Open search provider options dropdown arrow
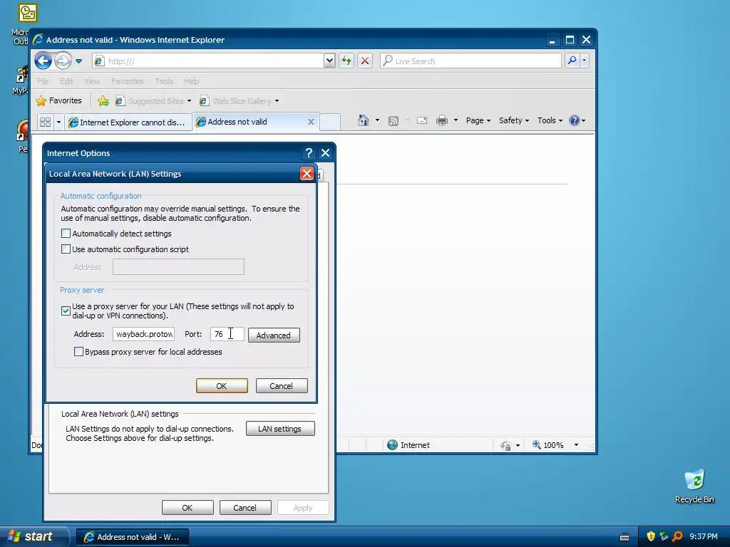730x547 pixels. tap(585, 61)
